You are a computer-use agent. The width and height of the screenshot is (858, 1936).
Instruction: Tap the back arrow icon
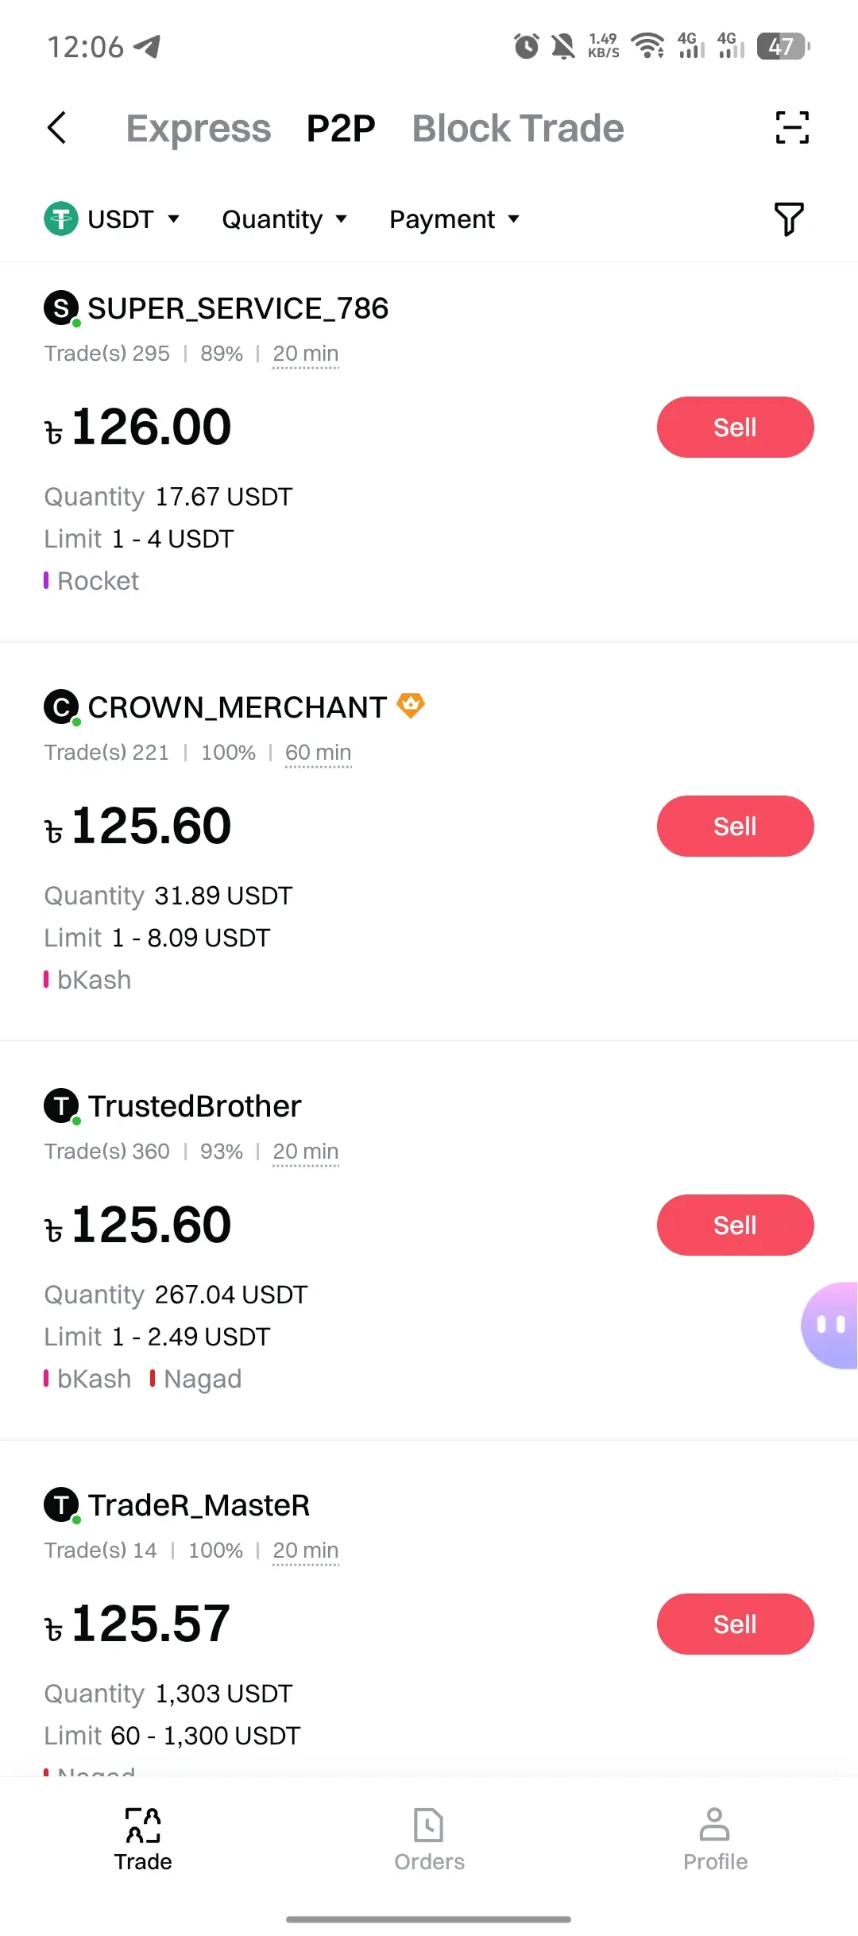[56, 128]
